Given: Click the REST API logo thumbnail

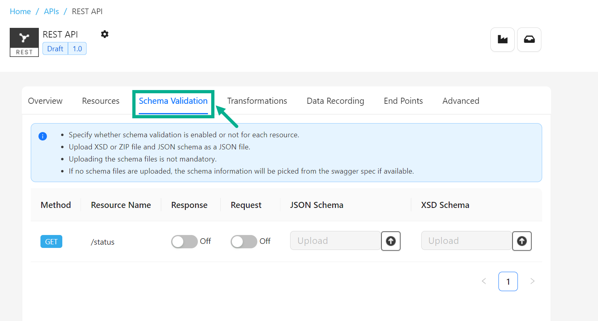Looking at the screenshot, I should click(x=24, y=42).
